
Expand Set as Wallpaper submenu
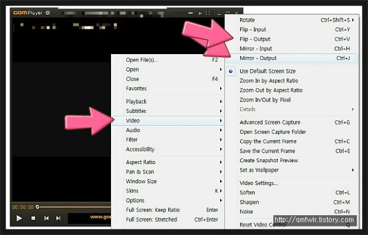292,170
